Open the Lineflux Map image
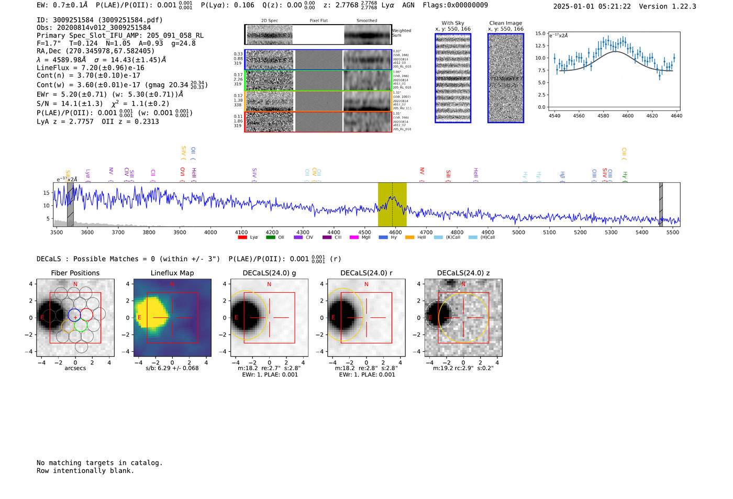The height and width of the screenshot is (499, 733). (x=172, y=317)
